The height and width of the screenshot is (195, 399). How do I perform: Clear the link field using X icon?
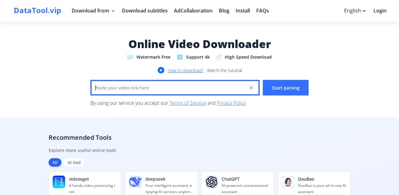(x=251, y=88)
